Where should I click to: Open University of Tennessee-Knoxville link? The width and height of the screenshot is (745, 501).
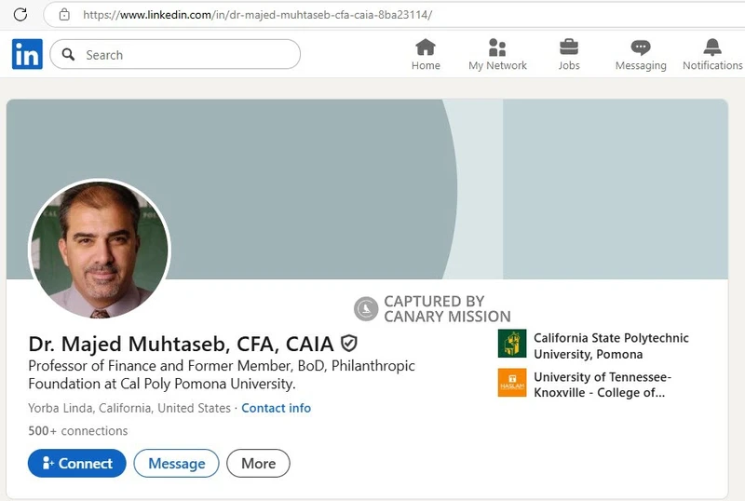pos(602,385)
